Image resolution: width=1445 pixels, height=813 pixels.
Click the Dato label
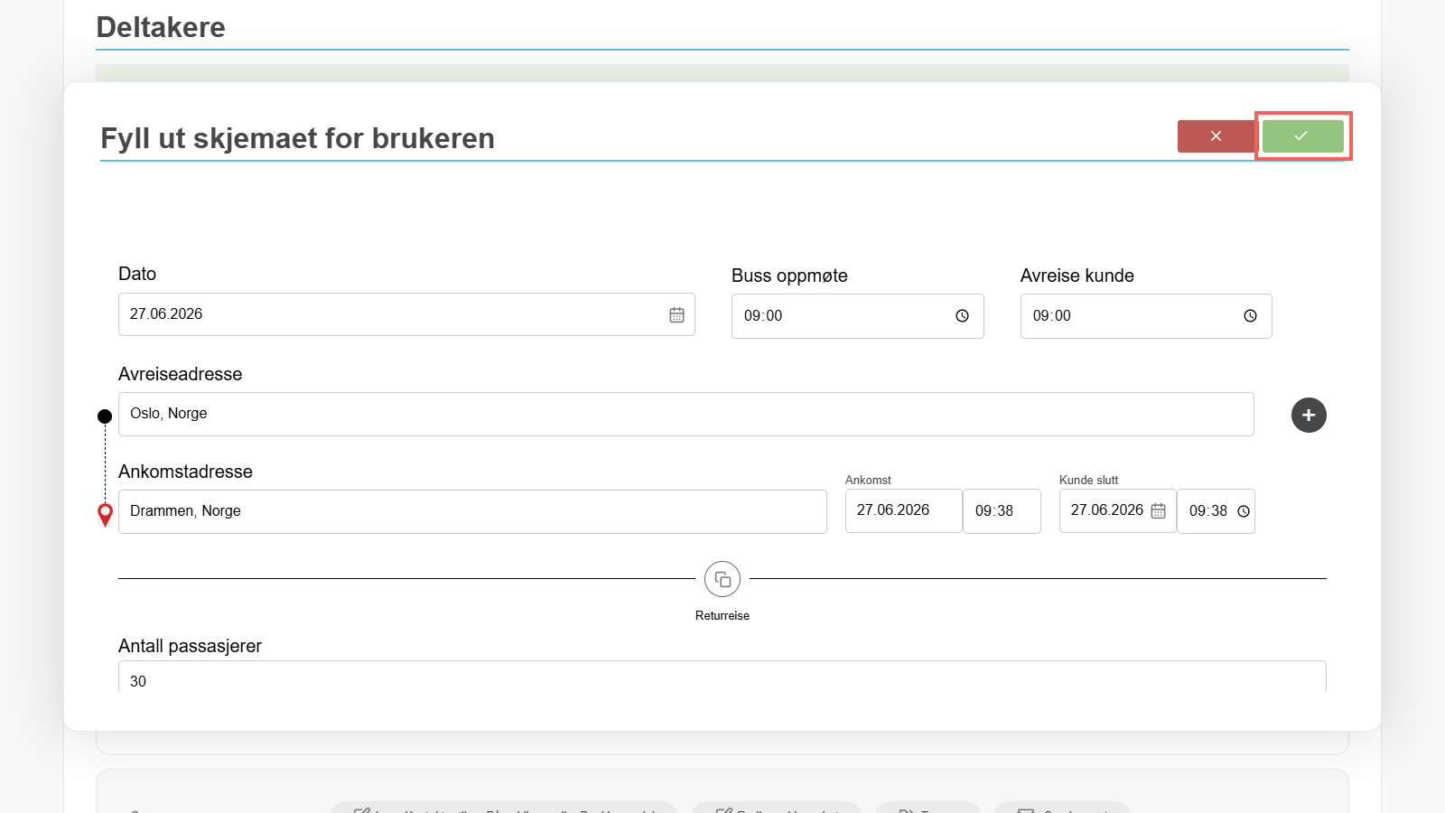(137, 274)
